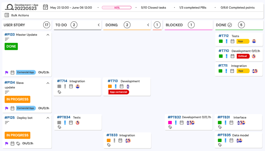Click the Bulk Actions list icon
Image resolution: width=265 pixels, height=151 pixels.
7,15
